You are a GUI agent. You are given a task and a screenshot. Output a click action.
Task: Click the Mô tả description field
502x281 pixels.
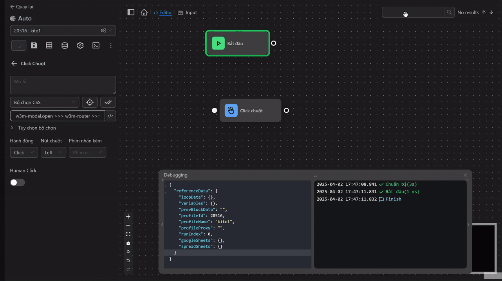(63, 85)
